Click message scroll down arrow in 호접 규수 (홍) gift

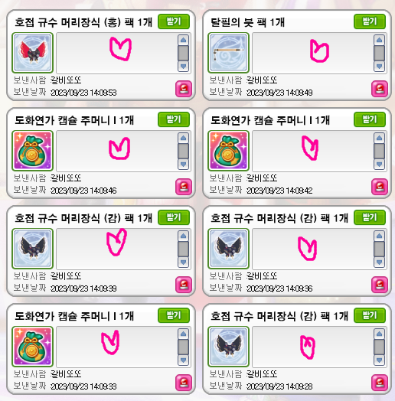pos(183,67)
